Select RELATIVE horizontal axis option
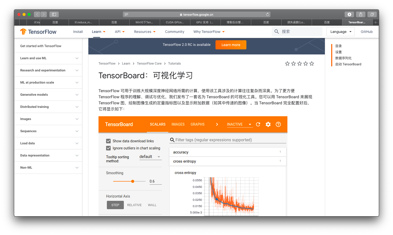 tap(134, 205)
